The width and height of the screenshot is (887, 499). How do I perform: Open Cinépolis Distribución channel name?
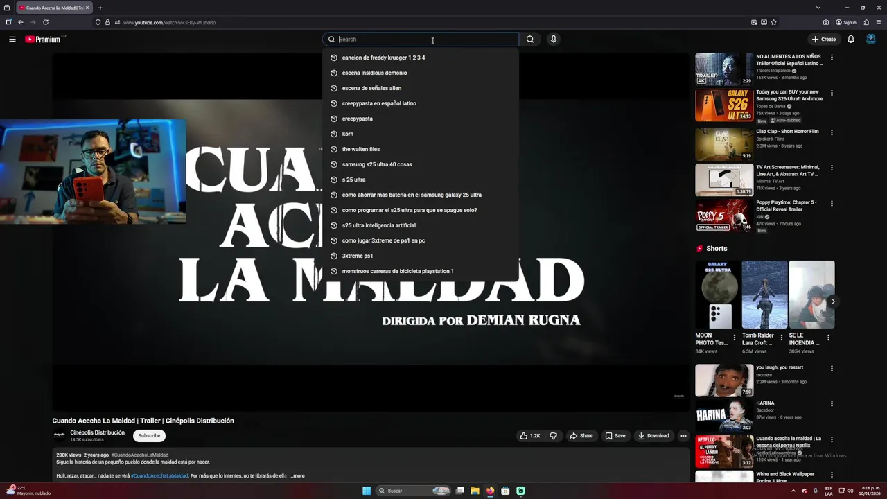pyautogui.click(x=98, y=432)
